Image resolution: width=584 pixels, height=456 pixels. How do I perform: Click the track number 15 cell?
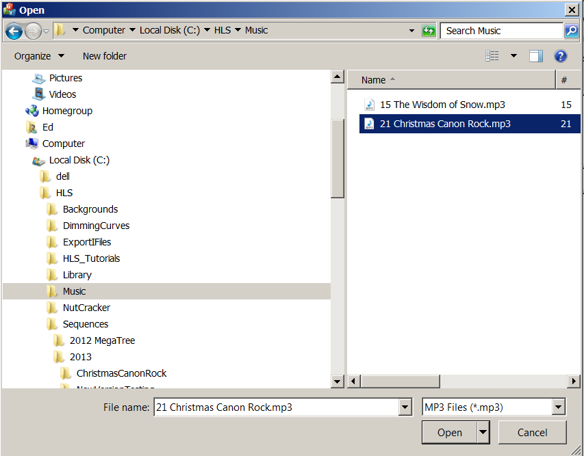pos(566,105)
